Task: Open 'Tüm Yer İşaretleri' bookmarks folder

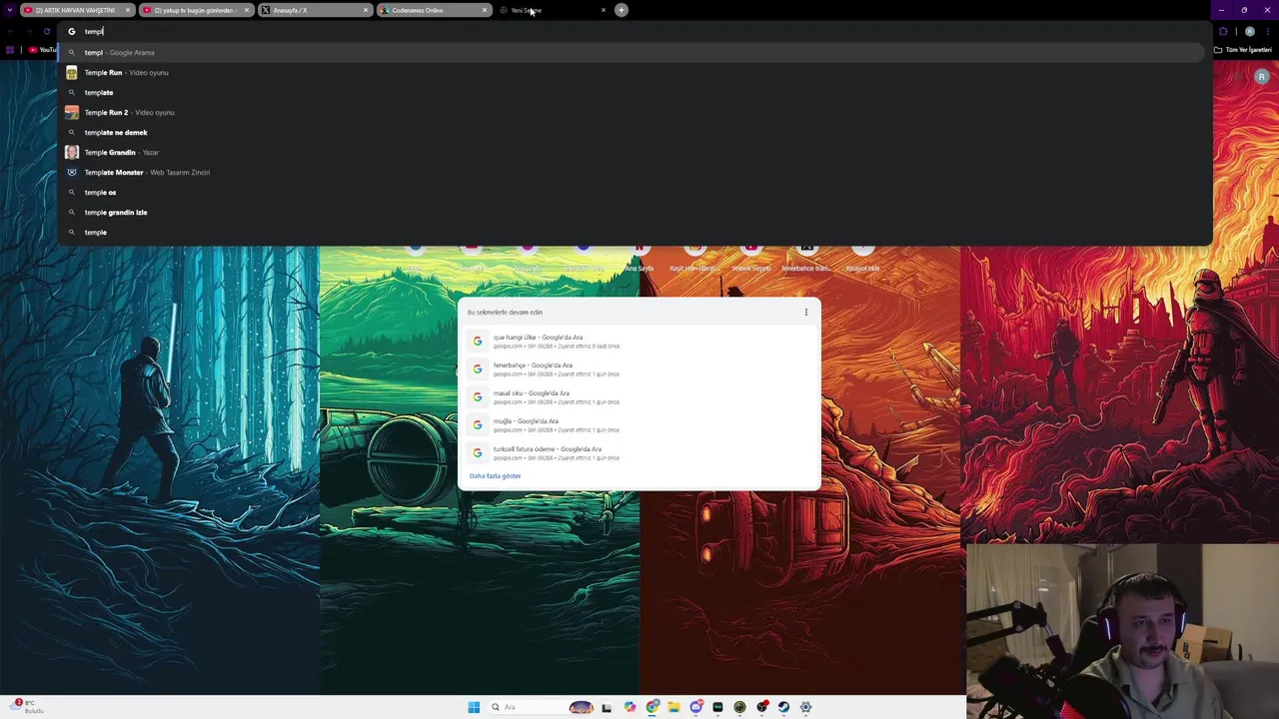Action: click(x=1245, y=49)
